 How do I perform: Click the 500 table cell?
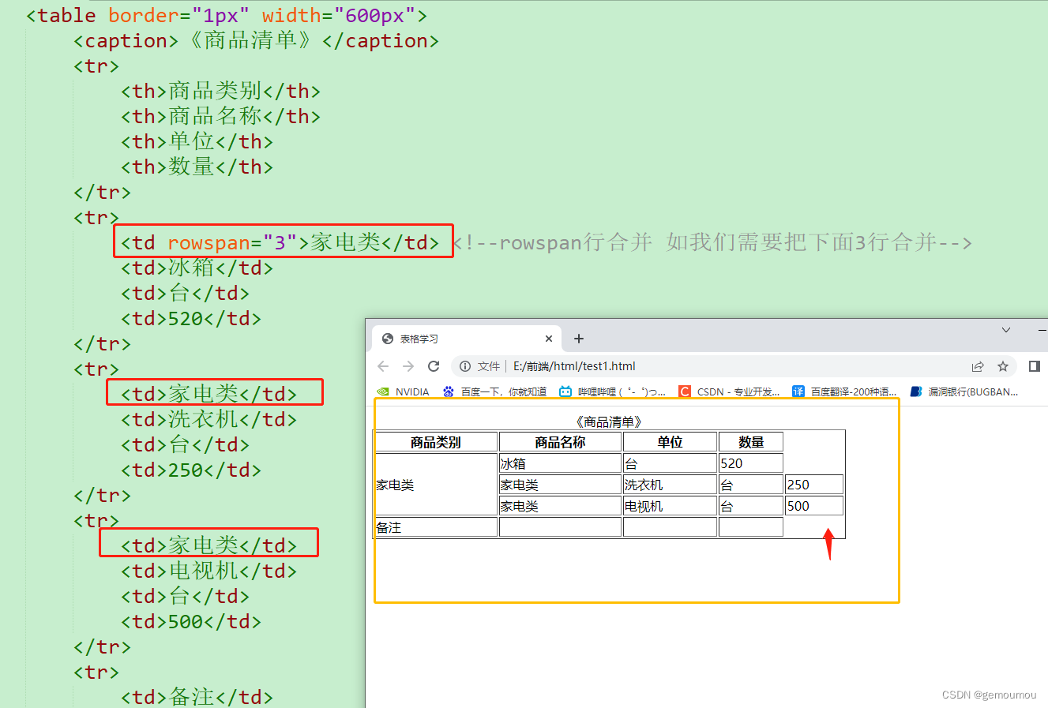pyautogui.click(x=814, y=506)
